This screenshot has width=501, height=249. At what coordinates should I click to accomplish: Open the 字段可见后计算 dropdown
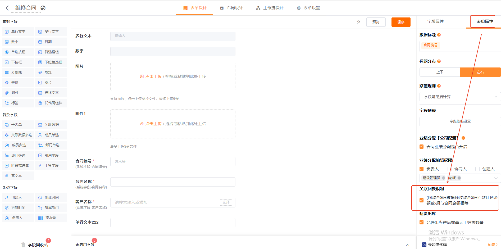460,97
